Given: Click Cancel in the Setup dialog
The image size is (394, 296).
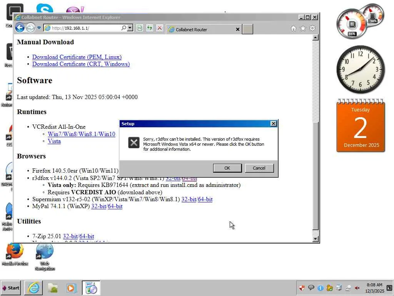Looking at the screenshot, I should point(259,168).
